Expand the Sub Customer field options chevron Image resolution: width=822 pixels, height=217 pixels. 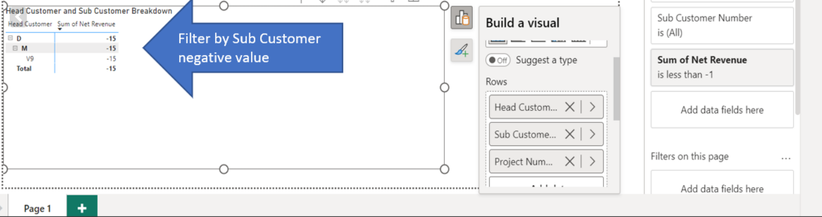592,134
